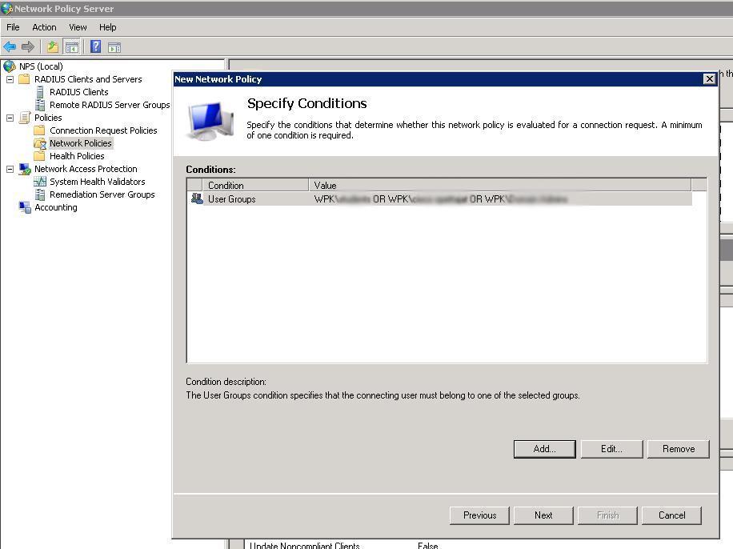Viewport: 733px width, 549px height.
Task: Click the Add... button
Action: click(x=545, y=449)
